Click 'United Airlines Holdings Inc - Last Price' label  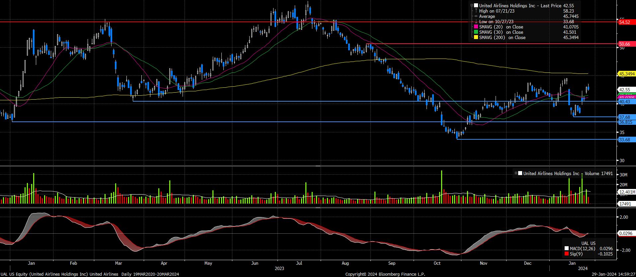520,5
